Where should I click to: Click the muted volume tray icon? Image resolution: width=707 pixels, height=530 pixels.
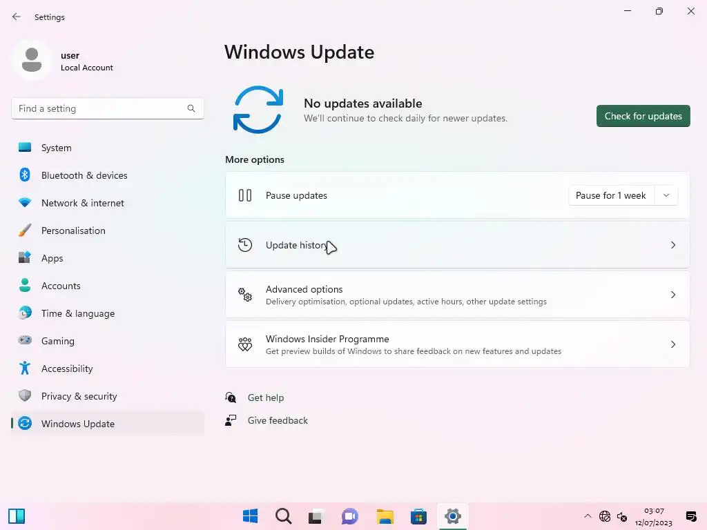click(622, 516)
